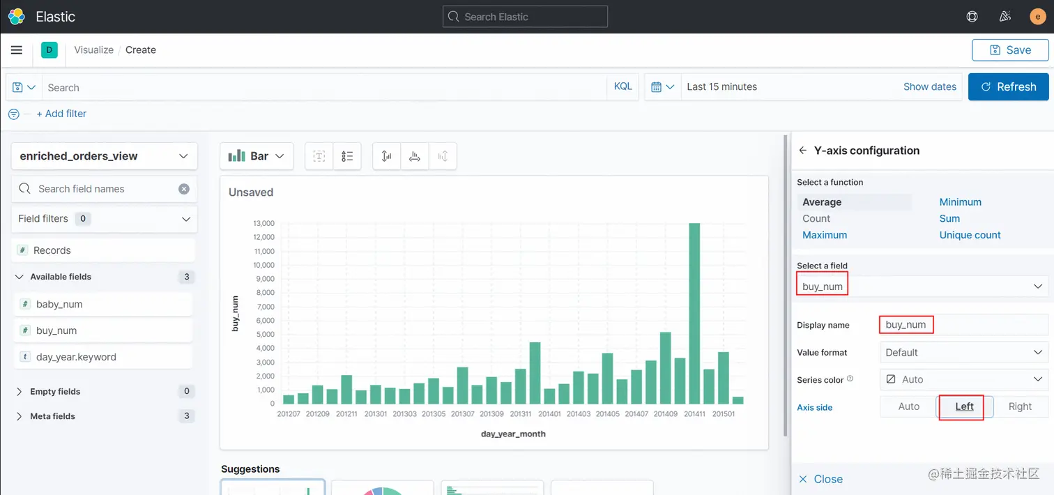Click the Elastic logo icon
This screenshot has width=1054, height=495.
click(x=16, y=16)
